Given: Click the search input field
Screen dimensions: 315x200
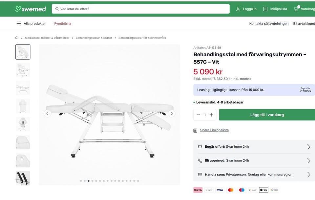Looking at the screenshot, I should (x=140, y=9).
